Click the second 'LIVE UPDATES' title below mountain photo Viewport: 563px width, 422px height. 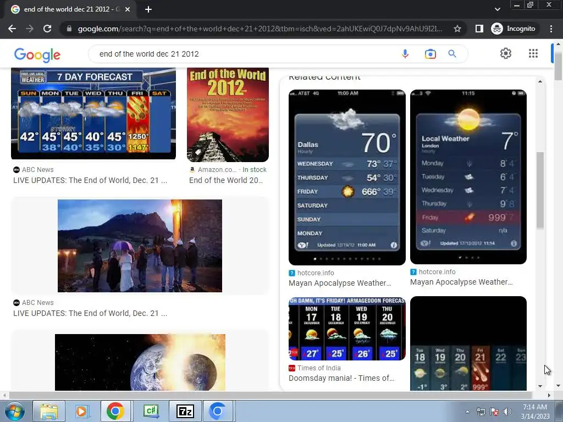click(x=90, y=313)
